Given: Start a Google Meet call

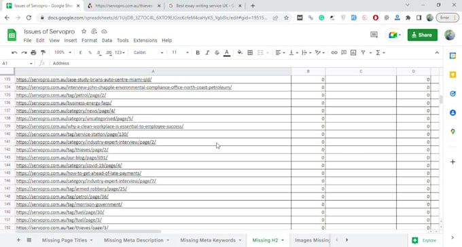Looking at the screenshot, I should [x=394, y=35].
